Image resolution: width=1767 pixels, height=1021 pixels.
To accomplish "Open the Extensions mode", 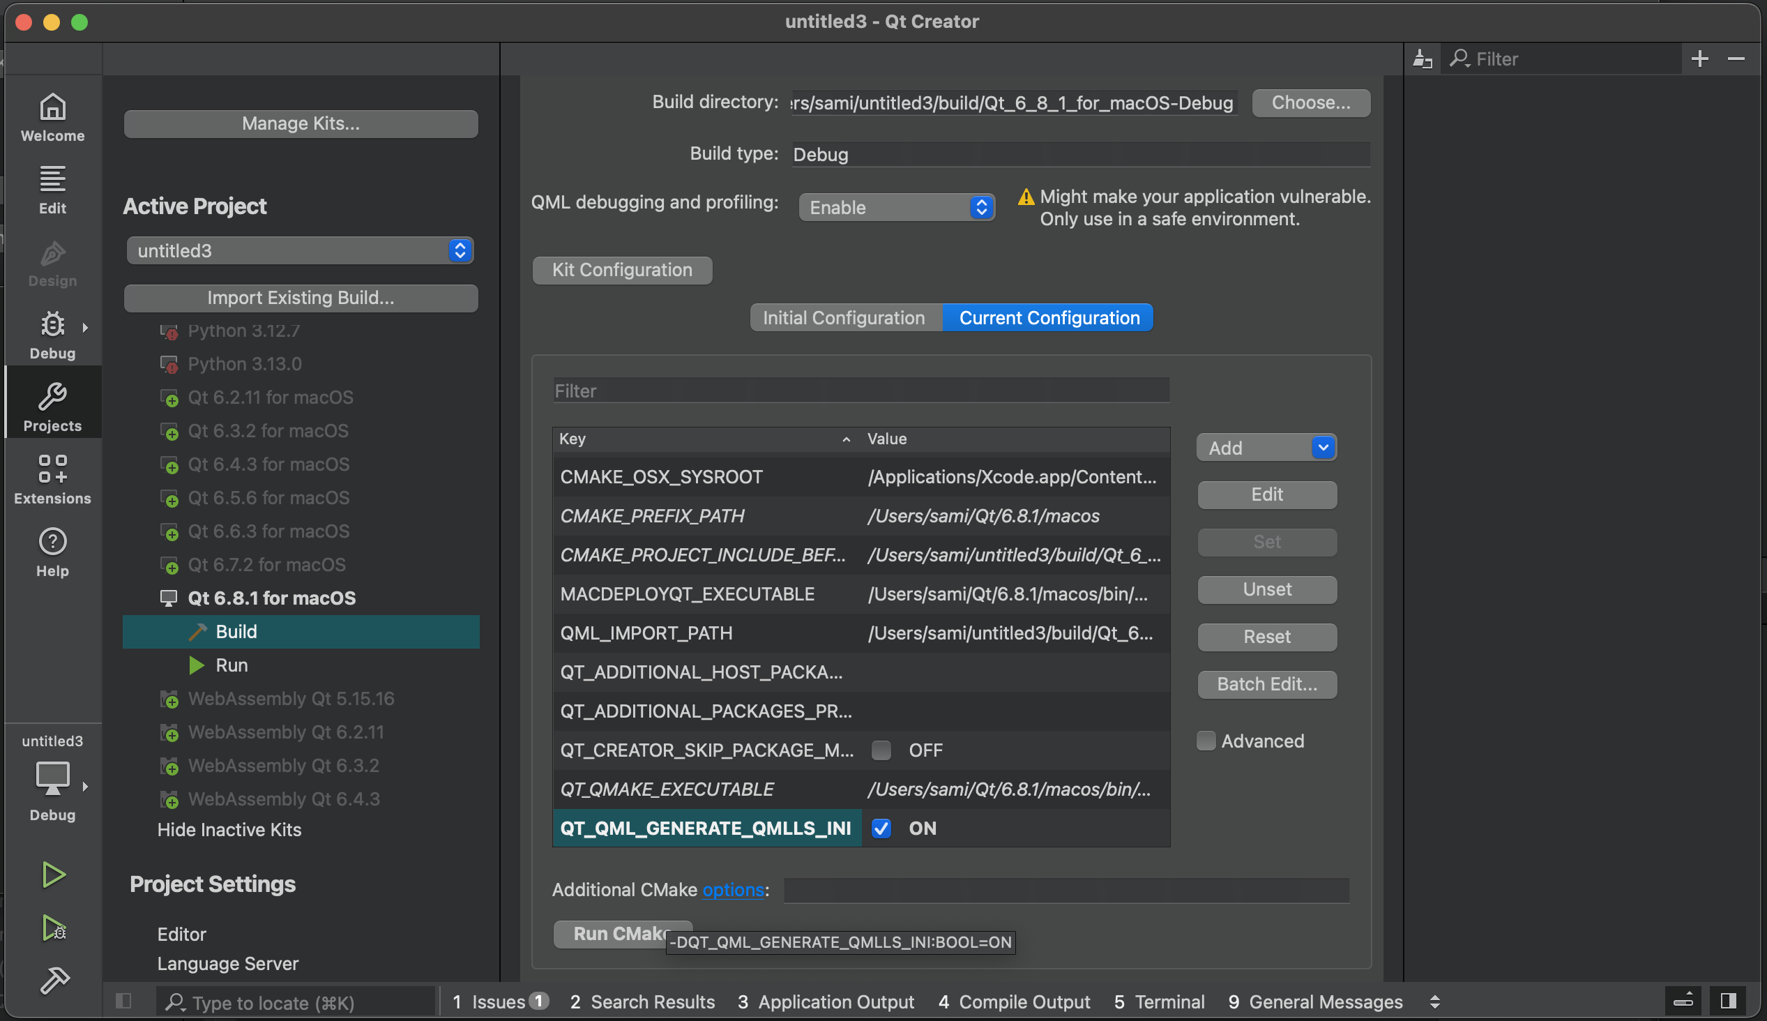I will [52, 480].
